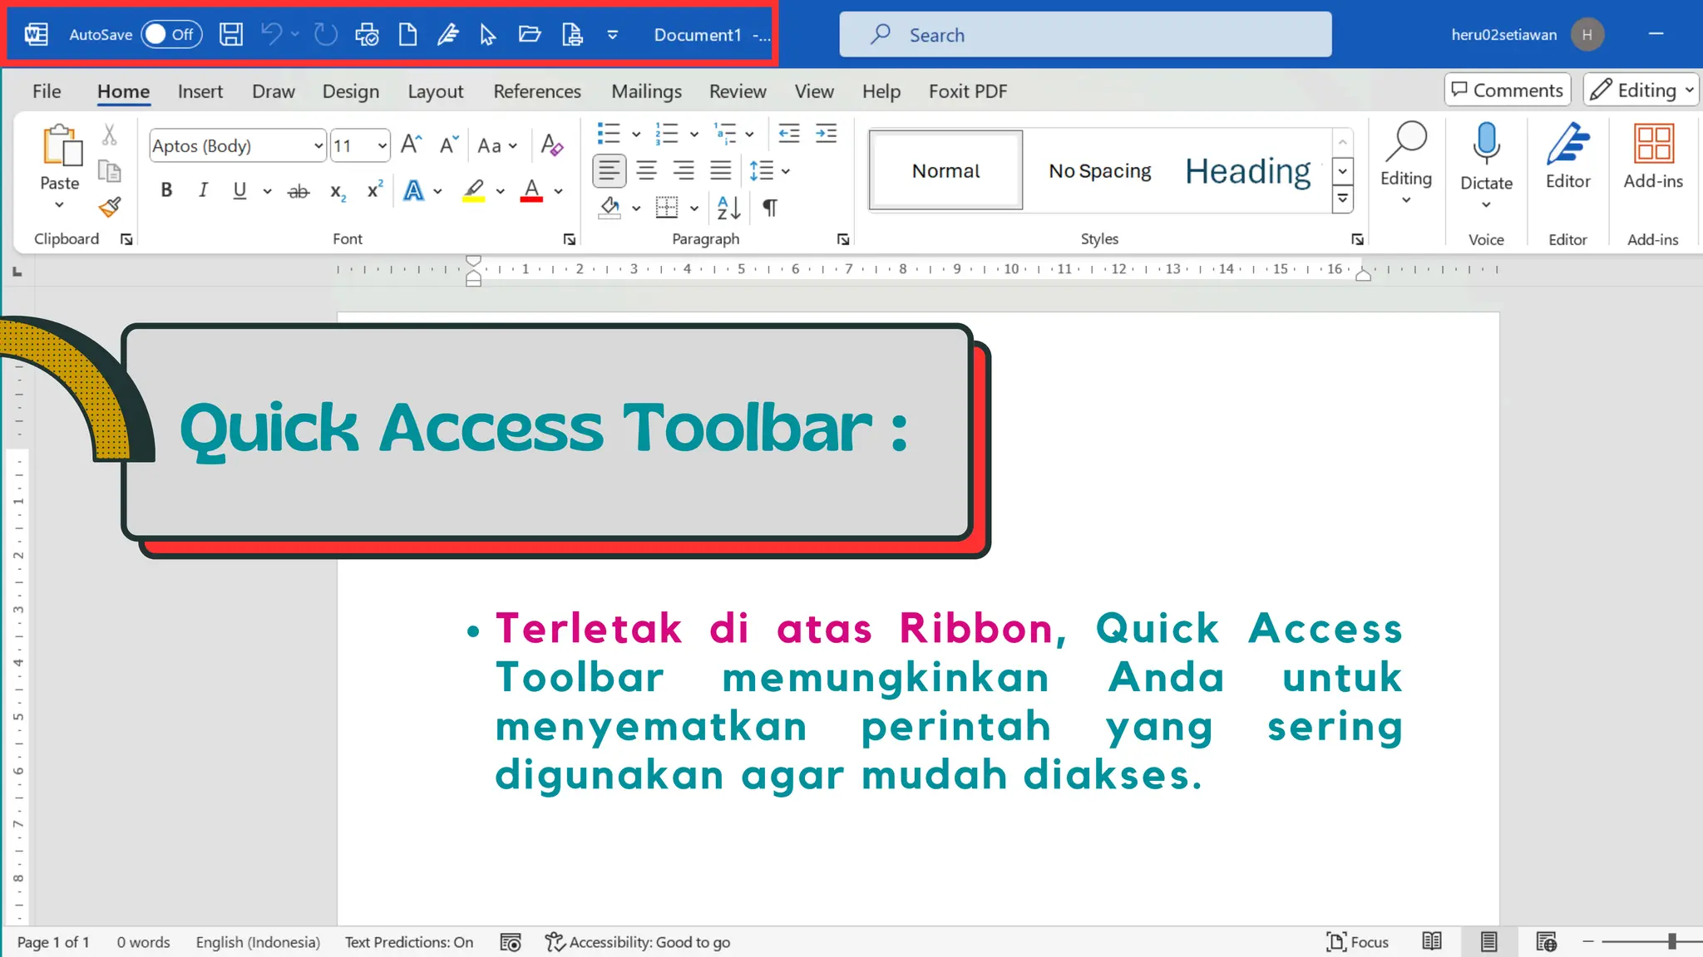Switch to the Design tab

(x=350, y=91)
